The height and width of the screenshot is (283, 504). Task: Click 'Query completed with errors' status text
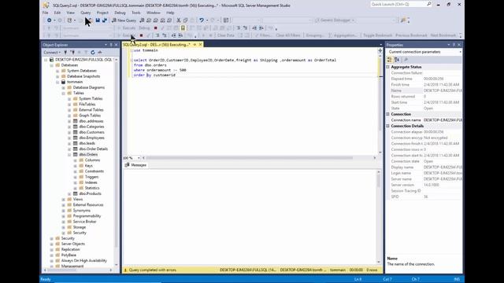click(153, 270)
